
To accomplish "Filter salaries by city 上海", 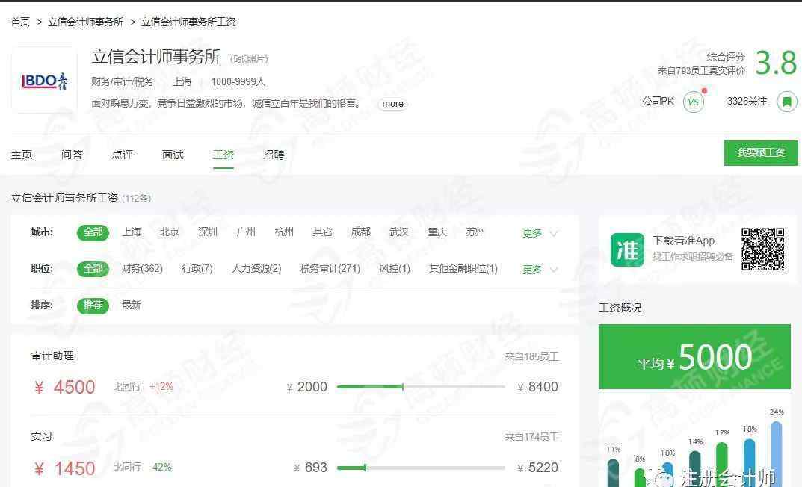I will (132, 232).
